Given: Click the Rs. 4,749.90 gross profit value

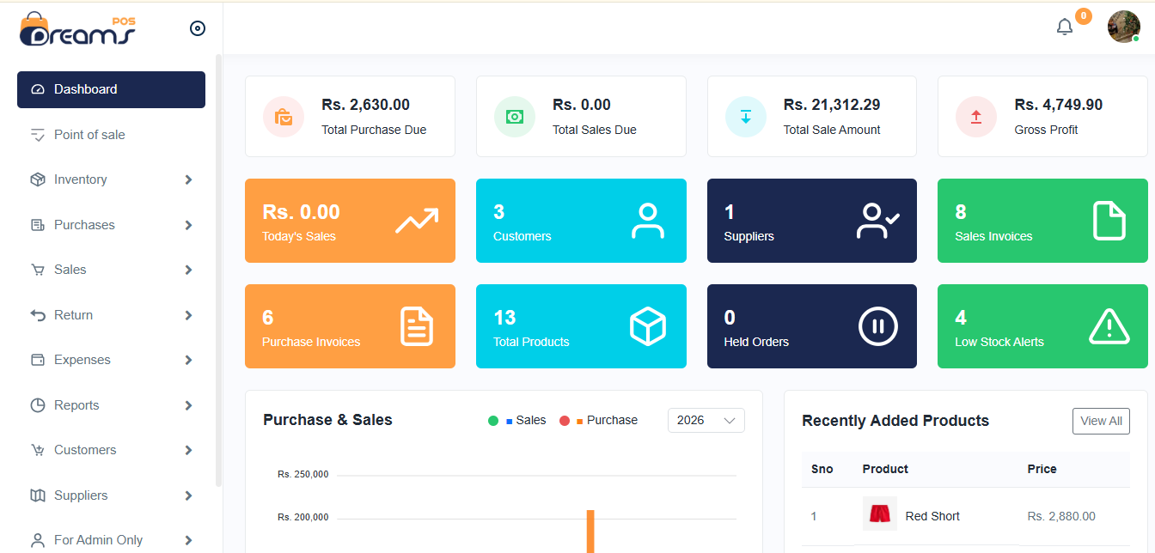Looking at the screenshot, I should pyautogui.click(x=1059, y=105).
